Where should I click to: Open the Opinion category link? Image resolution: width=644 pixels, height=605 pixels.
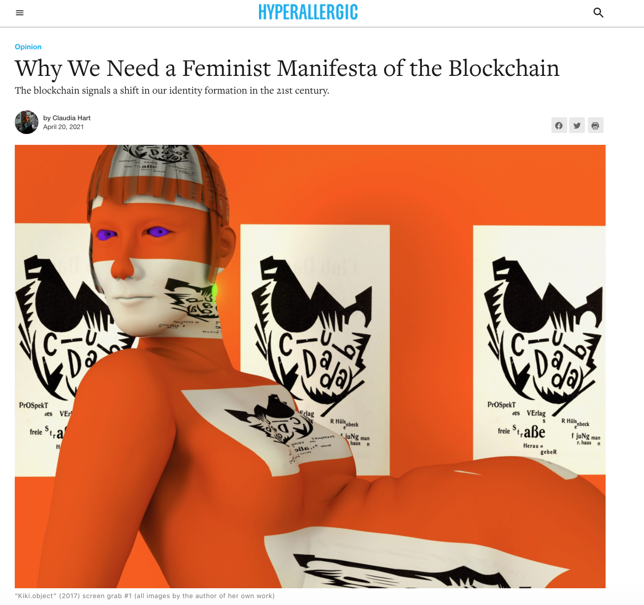pos(28,47)
